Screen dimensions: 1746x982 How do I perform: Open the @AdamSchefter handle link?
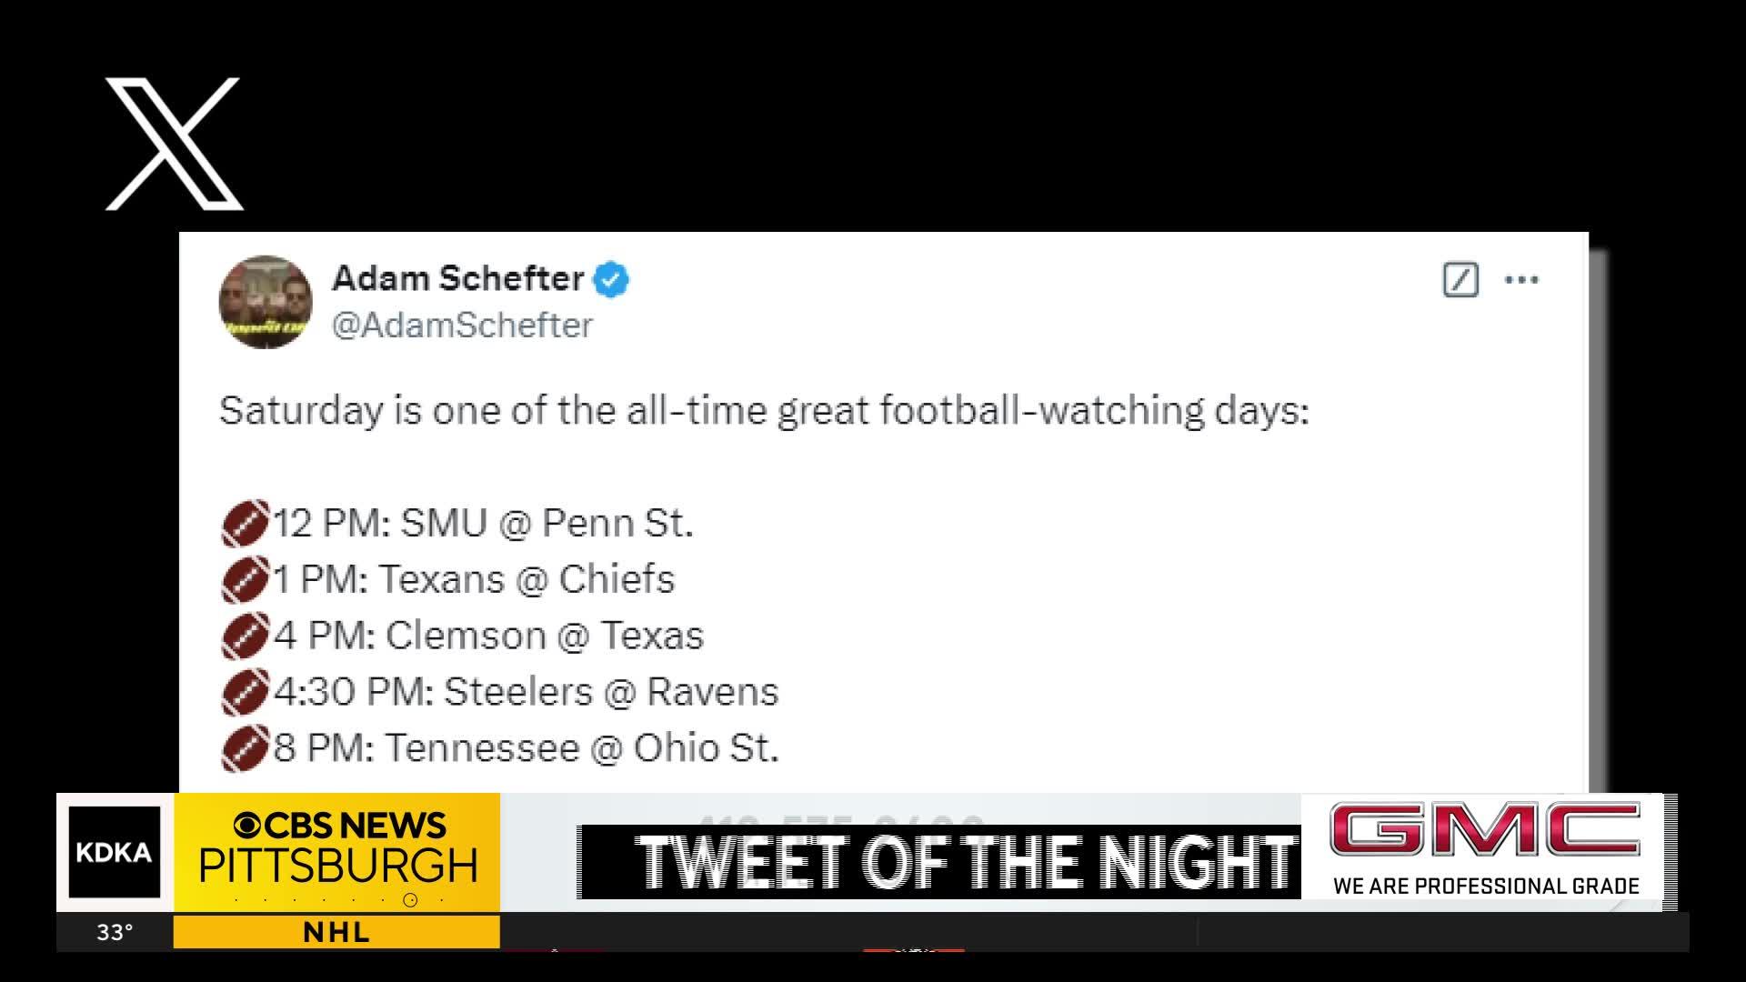[462, 325]
